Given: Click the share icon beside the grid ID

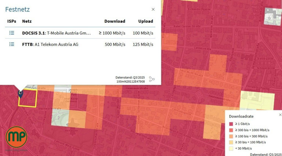Looking at the screenshot, I should (152, 79).
